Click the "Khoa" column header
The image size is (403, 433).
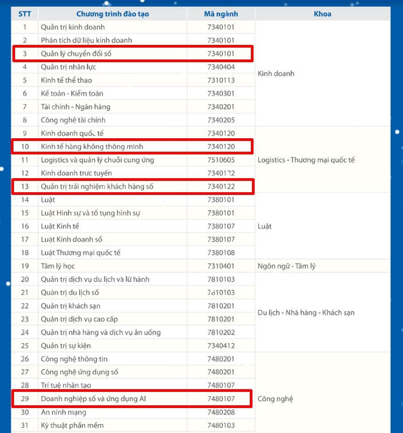point(322,14)
